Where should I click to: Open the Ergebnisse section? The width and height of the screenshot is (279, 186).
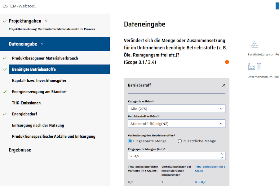tap(20, 150)
